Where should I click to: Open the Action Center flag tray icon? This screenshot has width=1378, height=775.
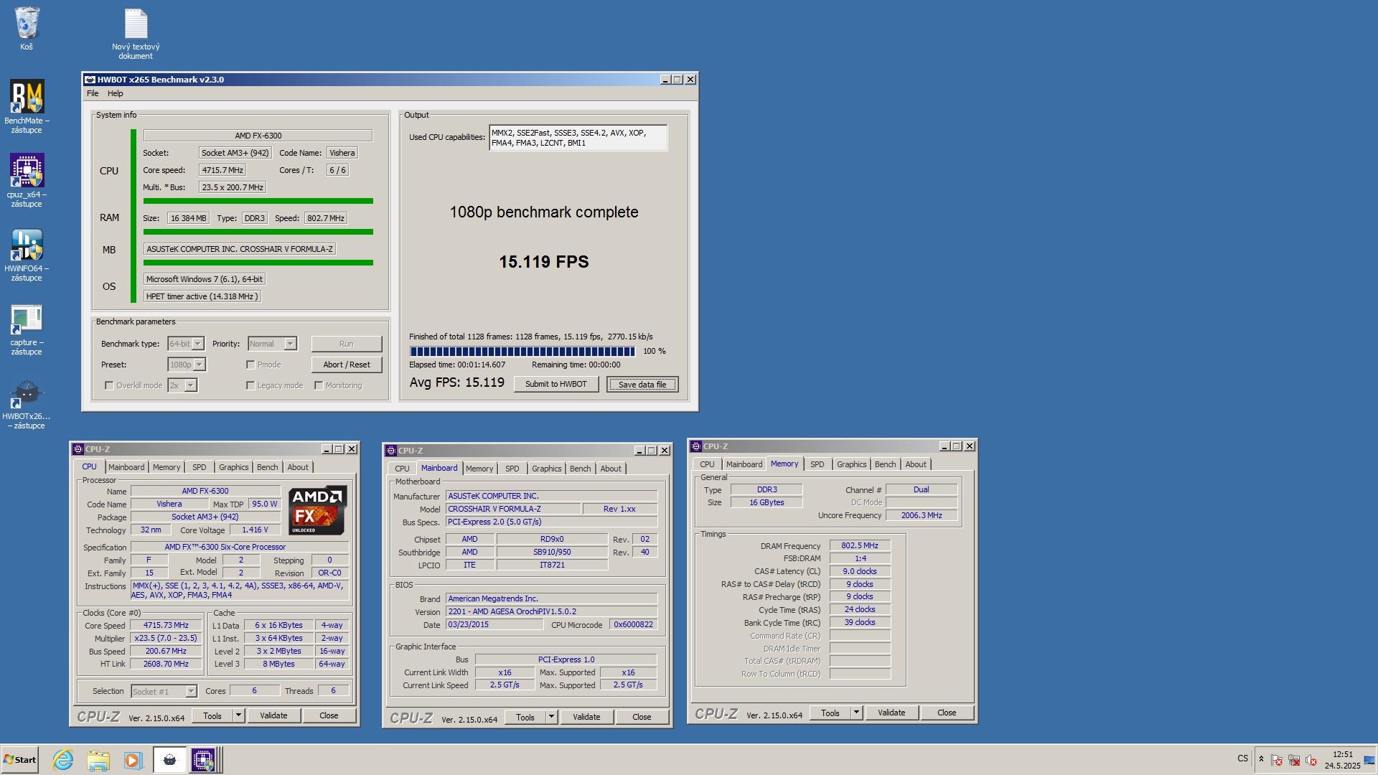tap(1277, 760)
